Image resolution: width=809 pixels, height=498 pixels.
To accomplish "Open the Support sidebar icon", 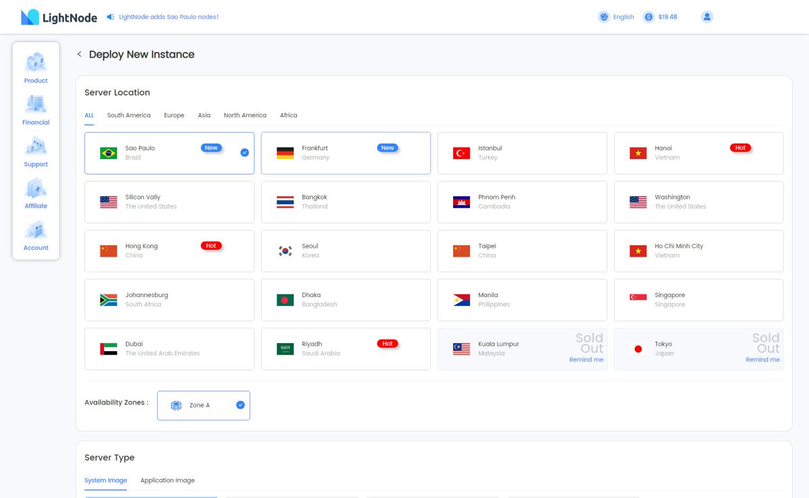I will (x=36, y=146).
